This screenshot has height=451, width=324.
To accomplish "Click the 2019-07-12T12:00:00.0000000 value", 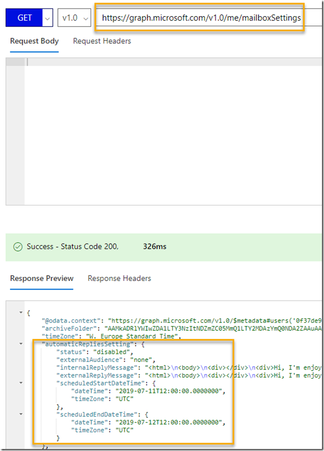I will 169,422.
